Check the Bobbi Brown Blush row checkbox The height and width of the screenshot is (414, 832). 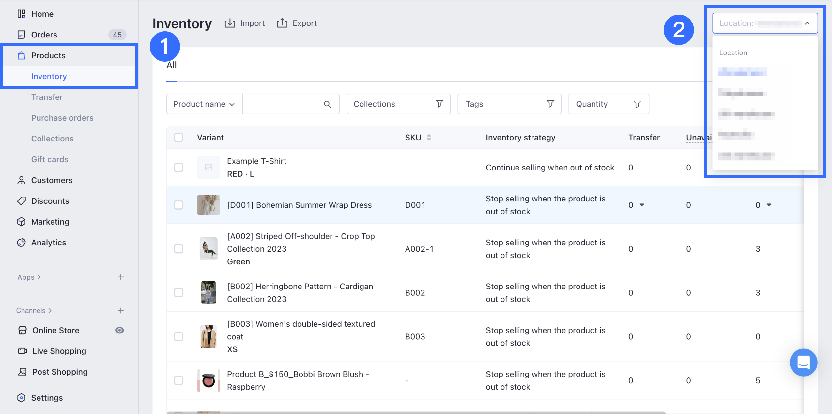pos(178,380)
